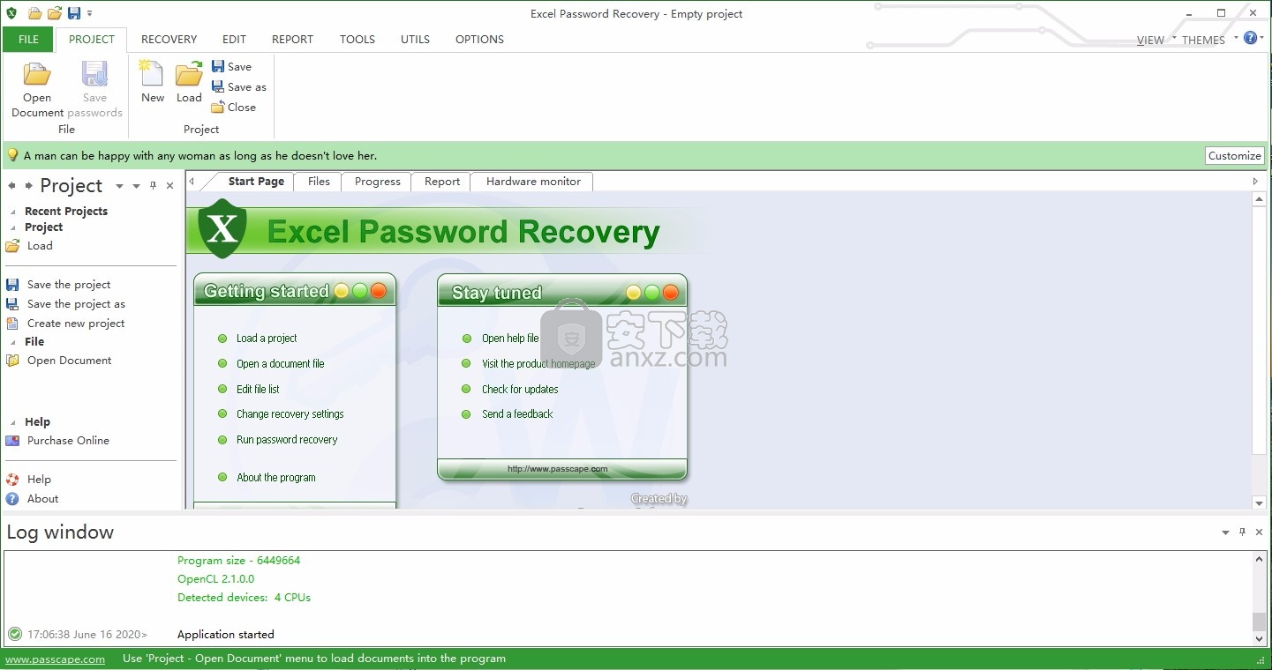Click the www.passcape.com status bar link
The width and height of the screenshot is (1272, 670).
(x=56, y=659)
